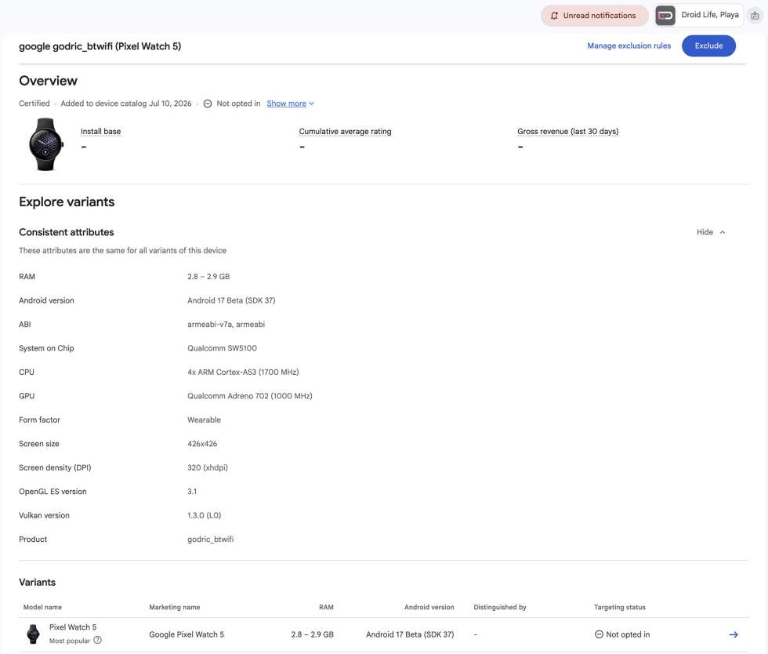This screenshot has width=768, height=654.
Task: Select the armeabi-v7a, armeabi ABI value
Action: pos(226,324)
